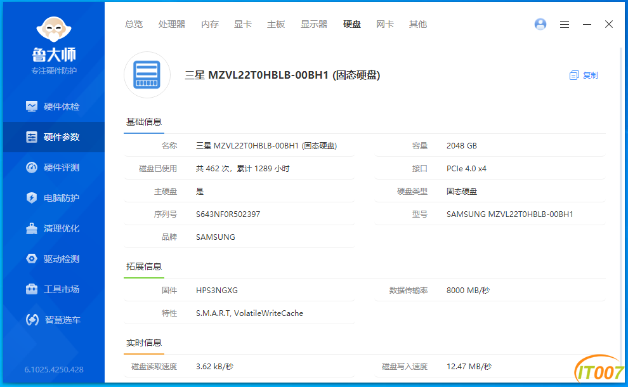Screen dimensions: 628x387
Task: Click the 名称 value 三星 MZVL22T0HBLB-00BH1
Action: (266, 146)
